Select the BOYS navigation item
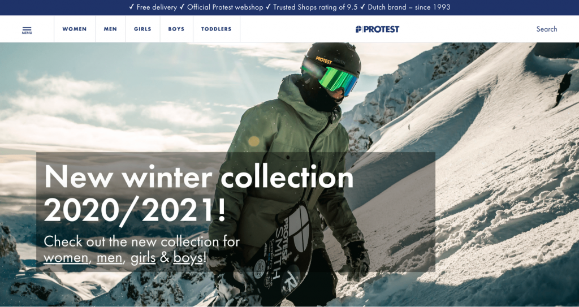 click(x=176, y=29)
